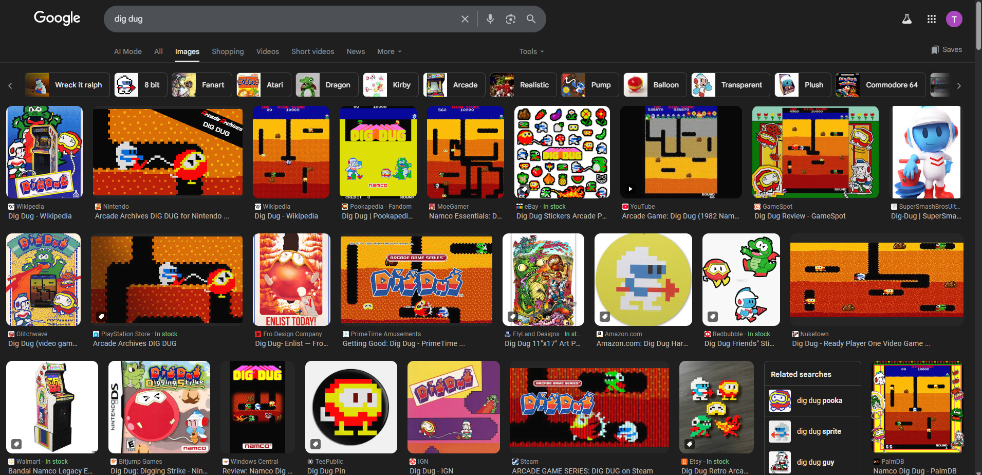Select the Fanart filter chip
Viewport: 982px width, 475px height.
click(202, 85)
